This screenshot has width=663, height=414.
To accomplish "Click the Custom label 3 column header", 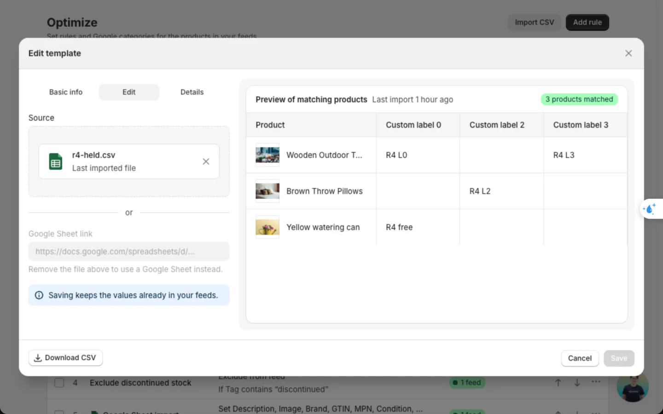I will pos(585,125).
